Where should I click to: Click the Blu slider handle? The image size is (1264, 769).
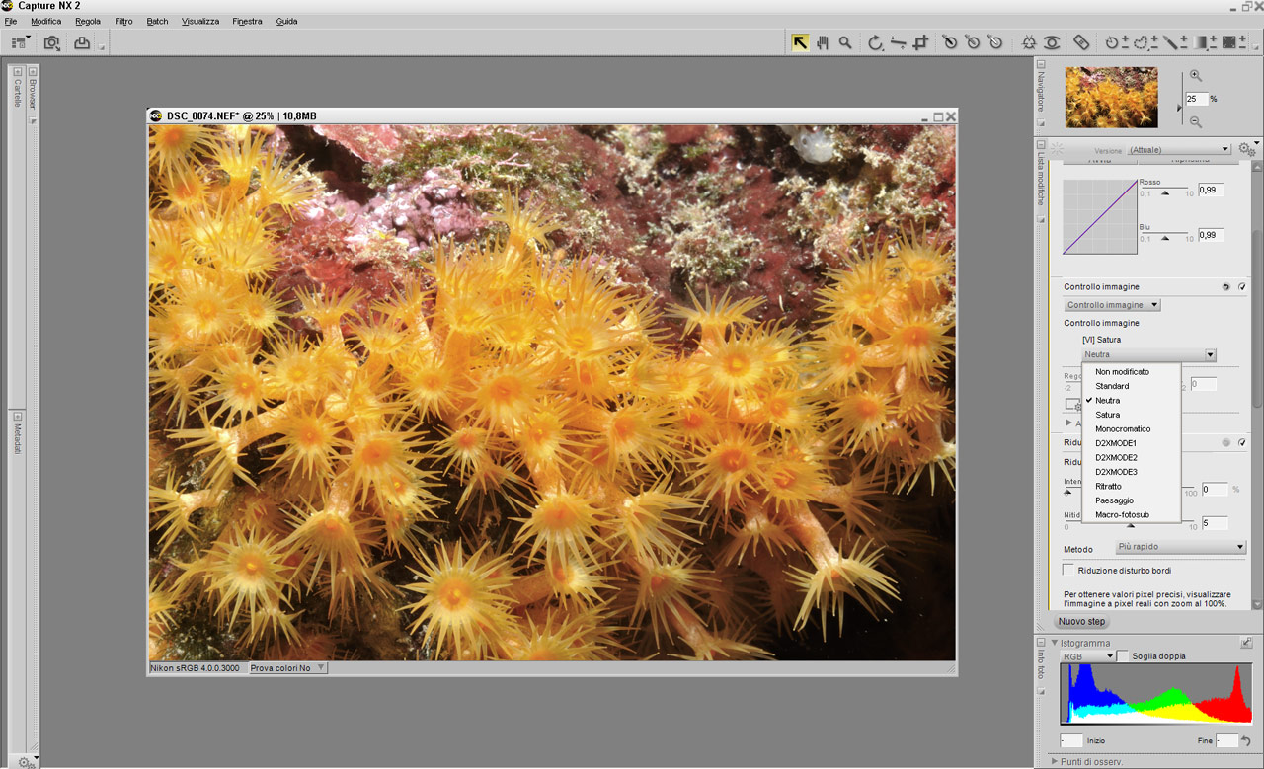1165,239
